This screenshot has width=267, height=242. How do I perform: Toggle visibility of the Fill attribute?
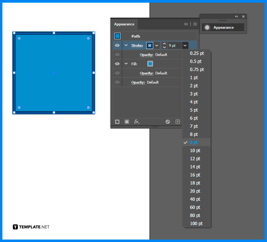click(x=117, y=64)
